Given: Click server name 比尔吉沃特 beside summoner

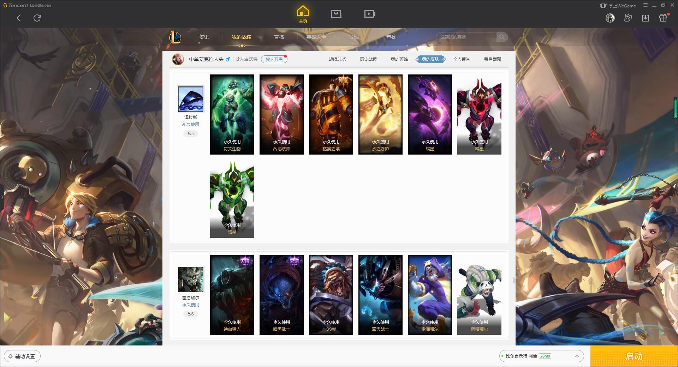Looking at the screenshot, I should [247, 59].
